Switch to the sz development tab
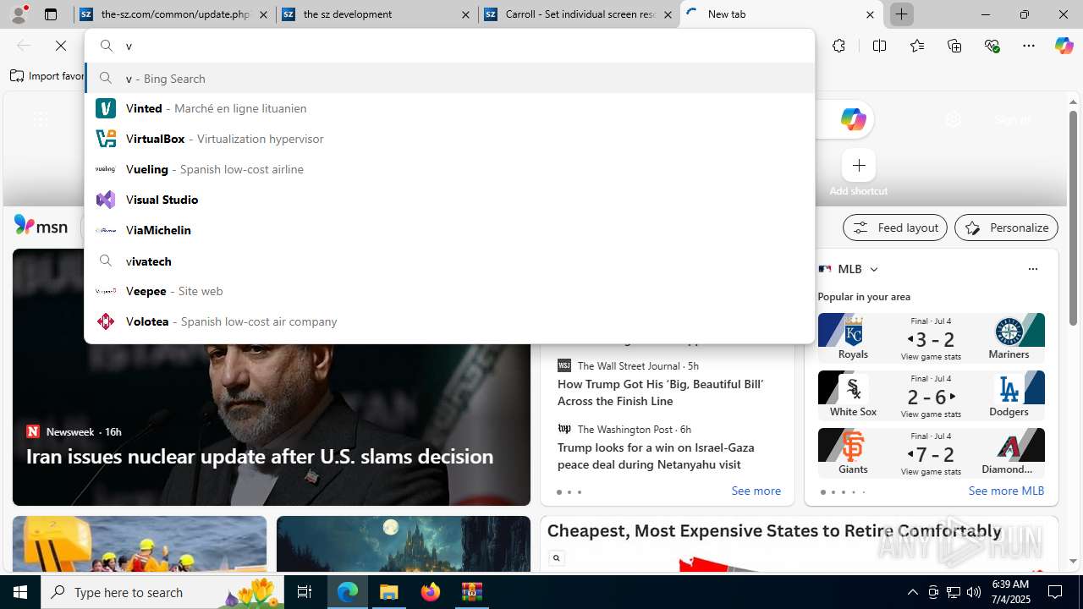This screenshot has height=609, width=1083. coord(377,14)
